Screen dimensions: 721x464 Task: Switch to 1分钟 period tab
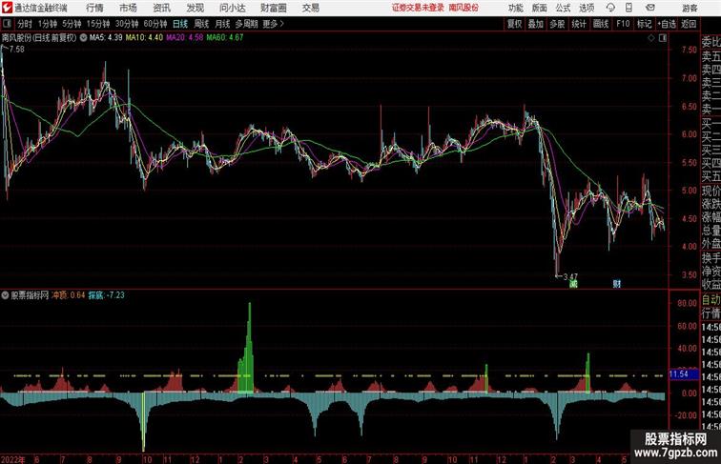(x=48, y=24)
